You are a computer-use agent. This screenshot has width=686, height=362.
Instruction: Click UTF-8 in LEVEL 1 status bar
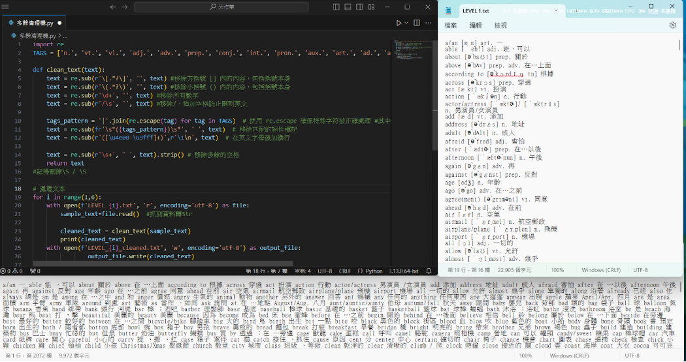click(x=640, y=270)
